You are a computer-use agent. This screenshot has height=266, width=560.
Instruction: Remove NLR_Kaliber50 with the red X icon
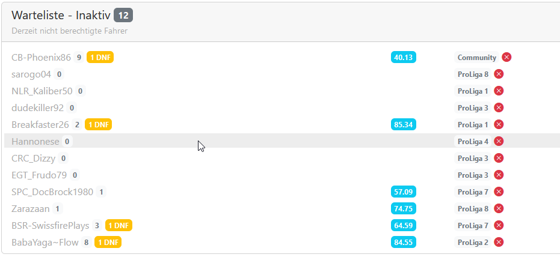tap(499, 91)
